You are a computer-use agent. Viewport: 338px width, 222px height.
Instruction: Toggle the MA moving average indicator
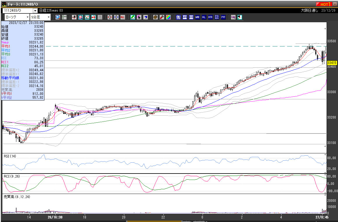tap(185, 17)
